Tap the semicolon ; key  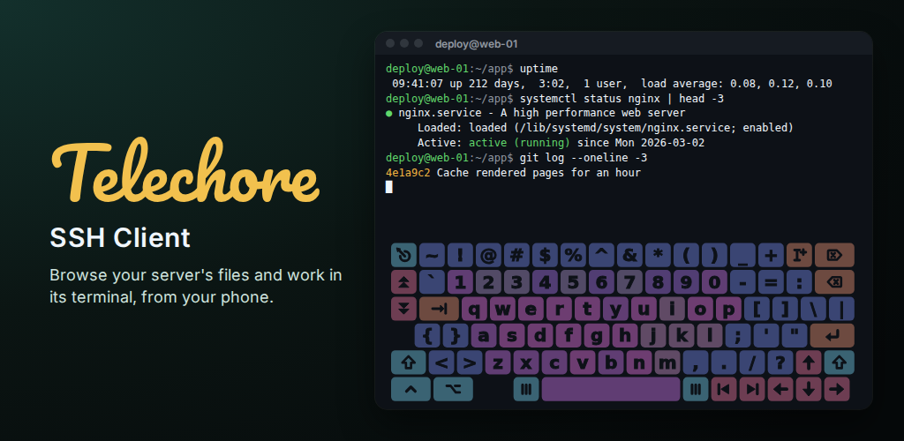(738, 336)
